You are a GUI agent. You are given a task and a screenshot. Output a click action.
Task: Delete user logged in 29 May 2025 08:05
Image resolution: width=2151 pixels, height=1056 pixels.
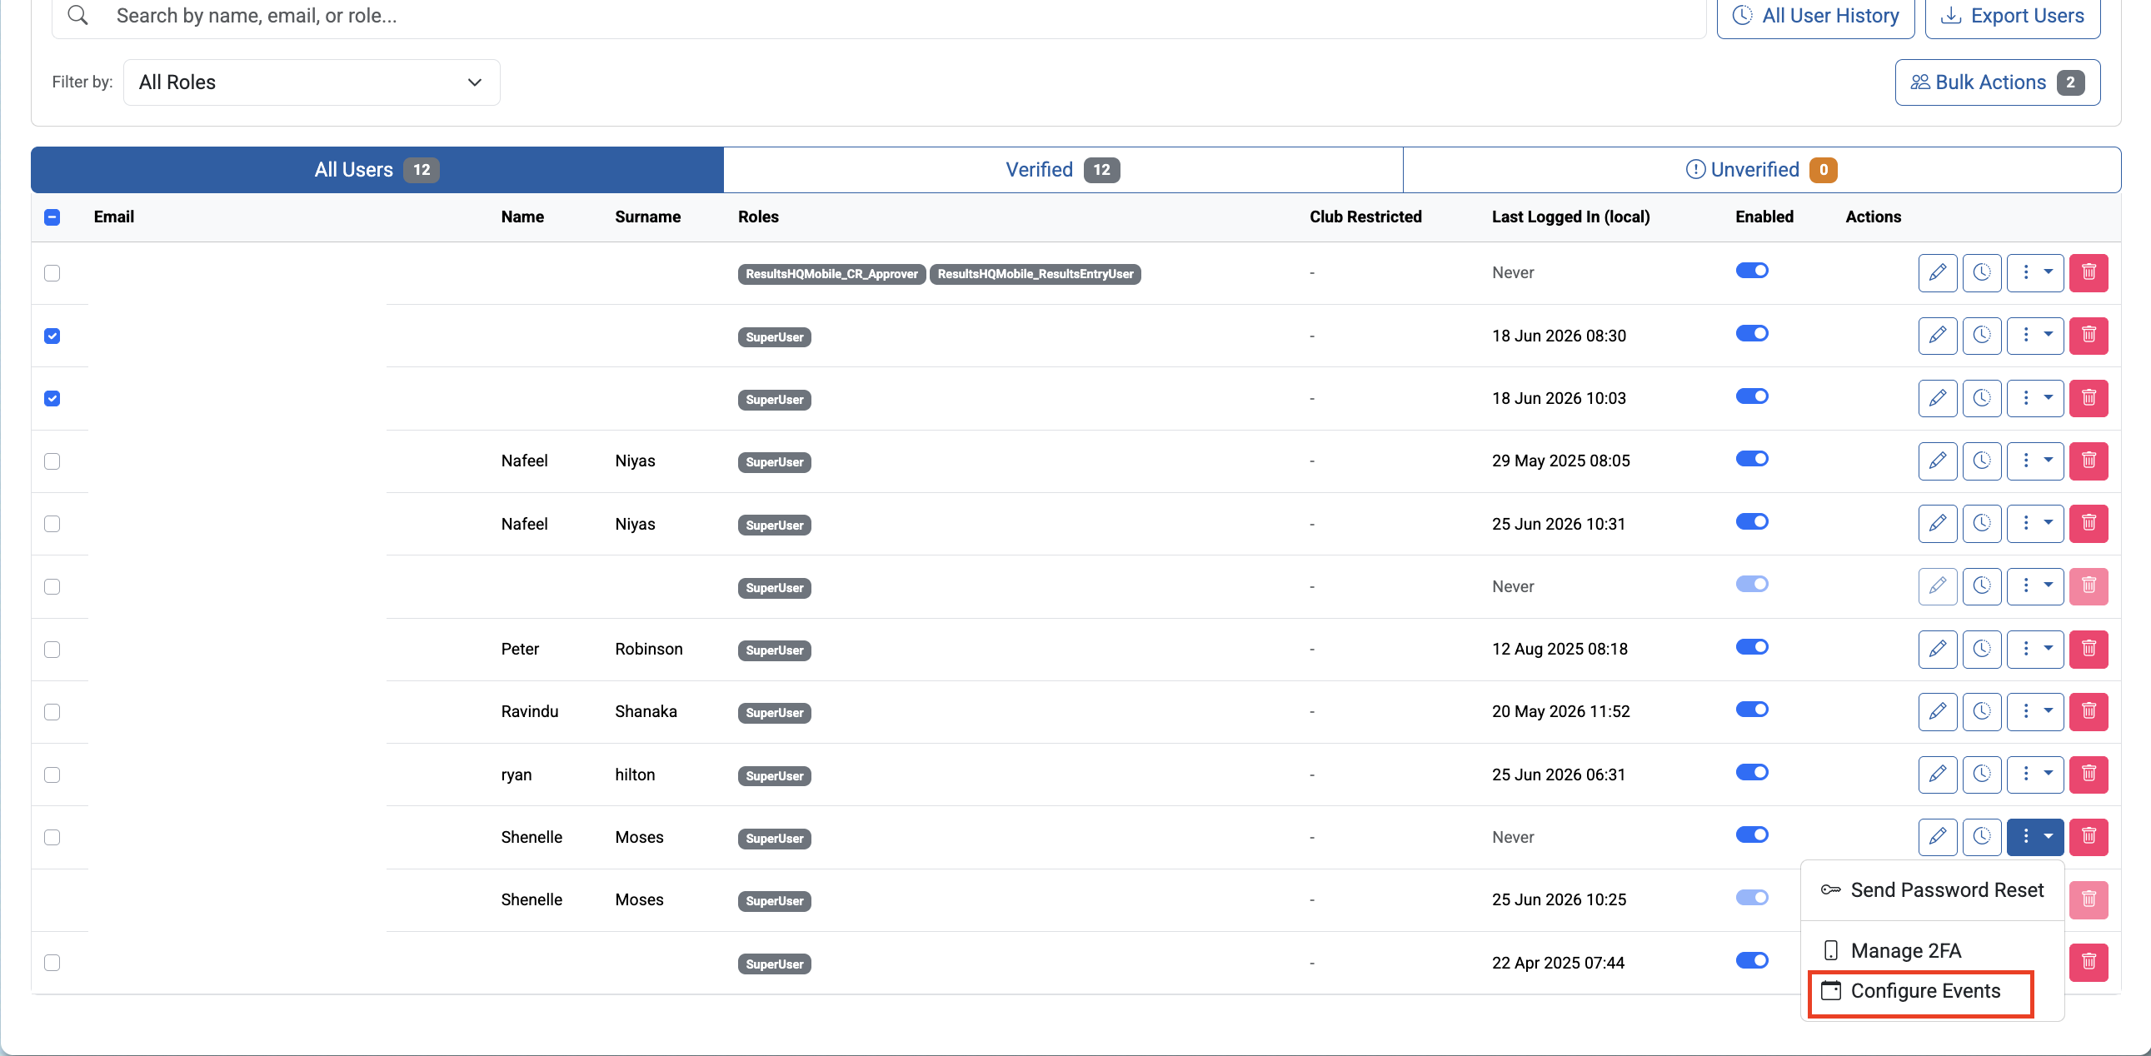pyautogui.click(x=2089, y=461)
